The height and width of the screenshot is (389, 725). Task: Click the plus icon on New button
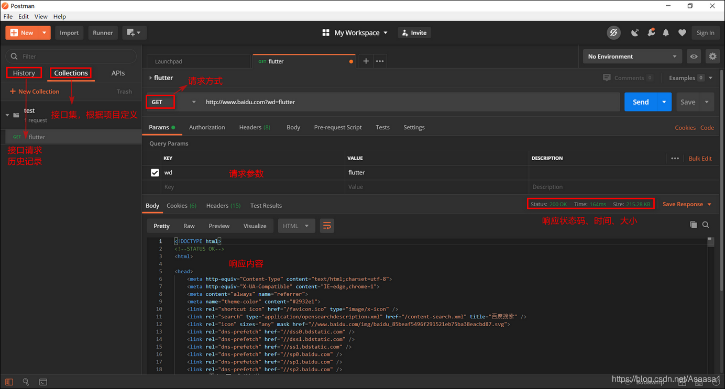(x=14, y=32)
